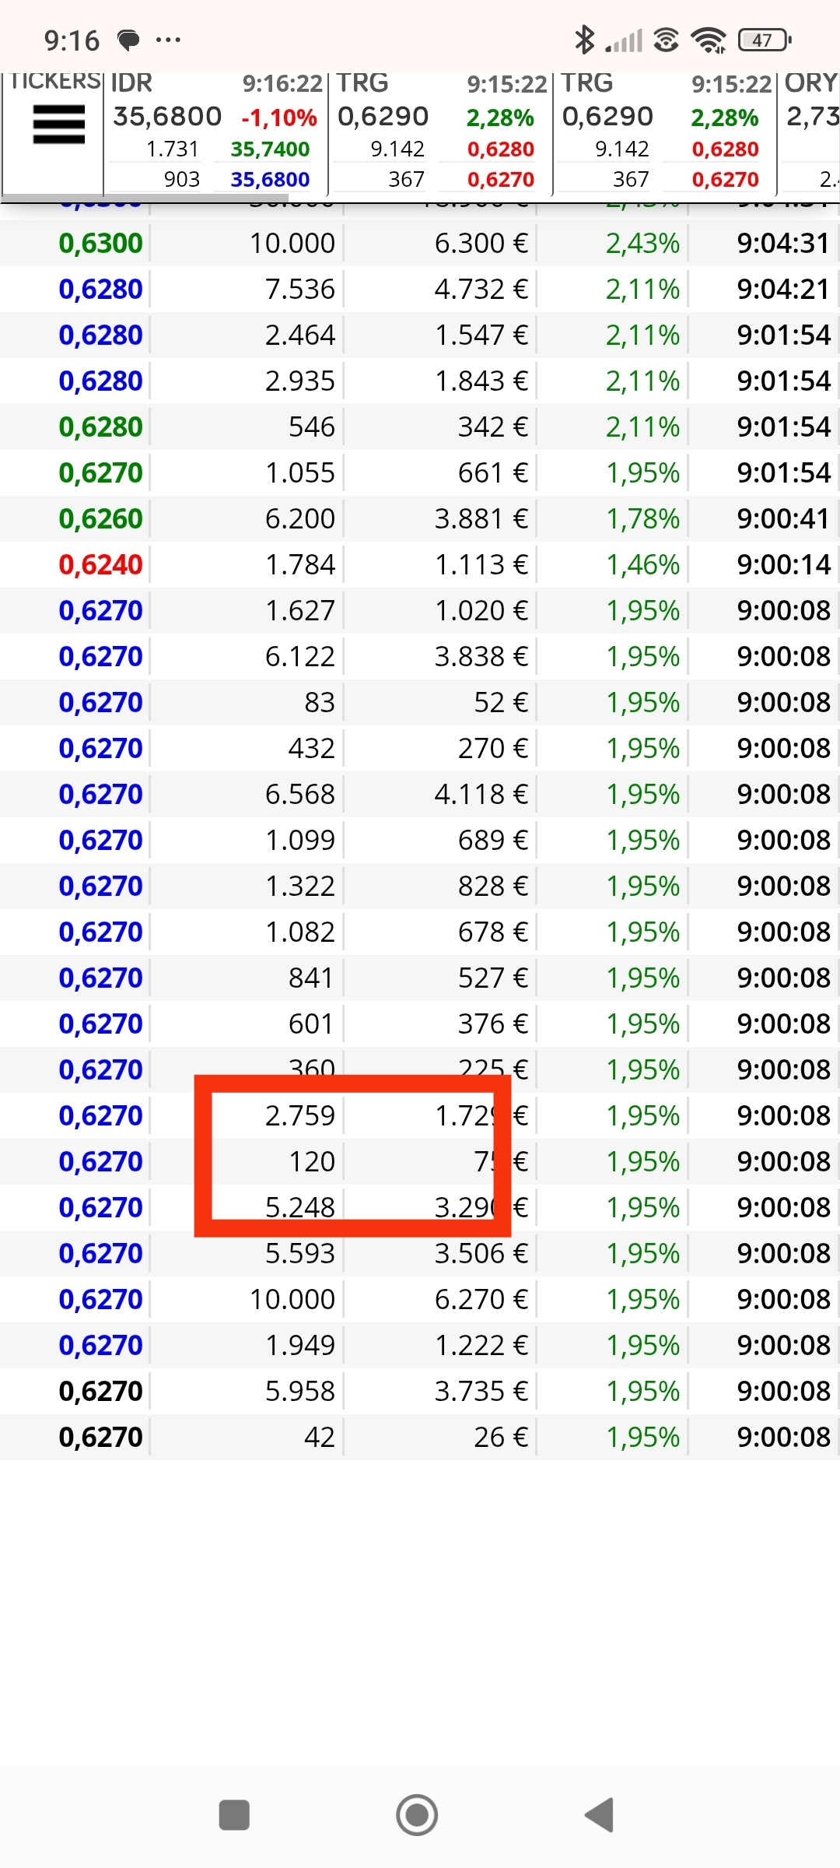Click IDR ask price 35,7400
This screenshot has height=1868, width=840.
[x=270, y=149]
